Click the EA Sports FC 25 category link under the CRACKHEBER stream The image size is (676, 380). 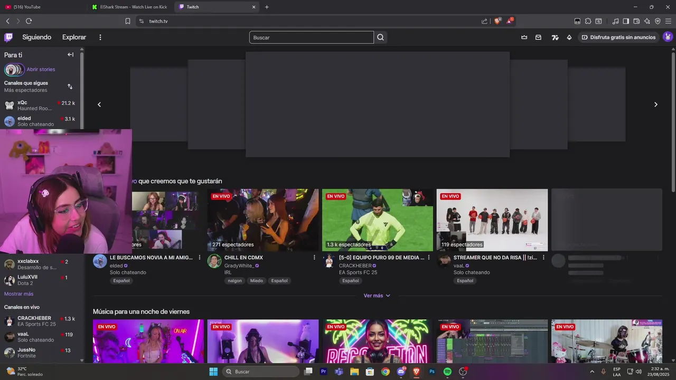point(358,272)
